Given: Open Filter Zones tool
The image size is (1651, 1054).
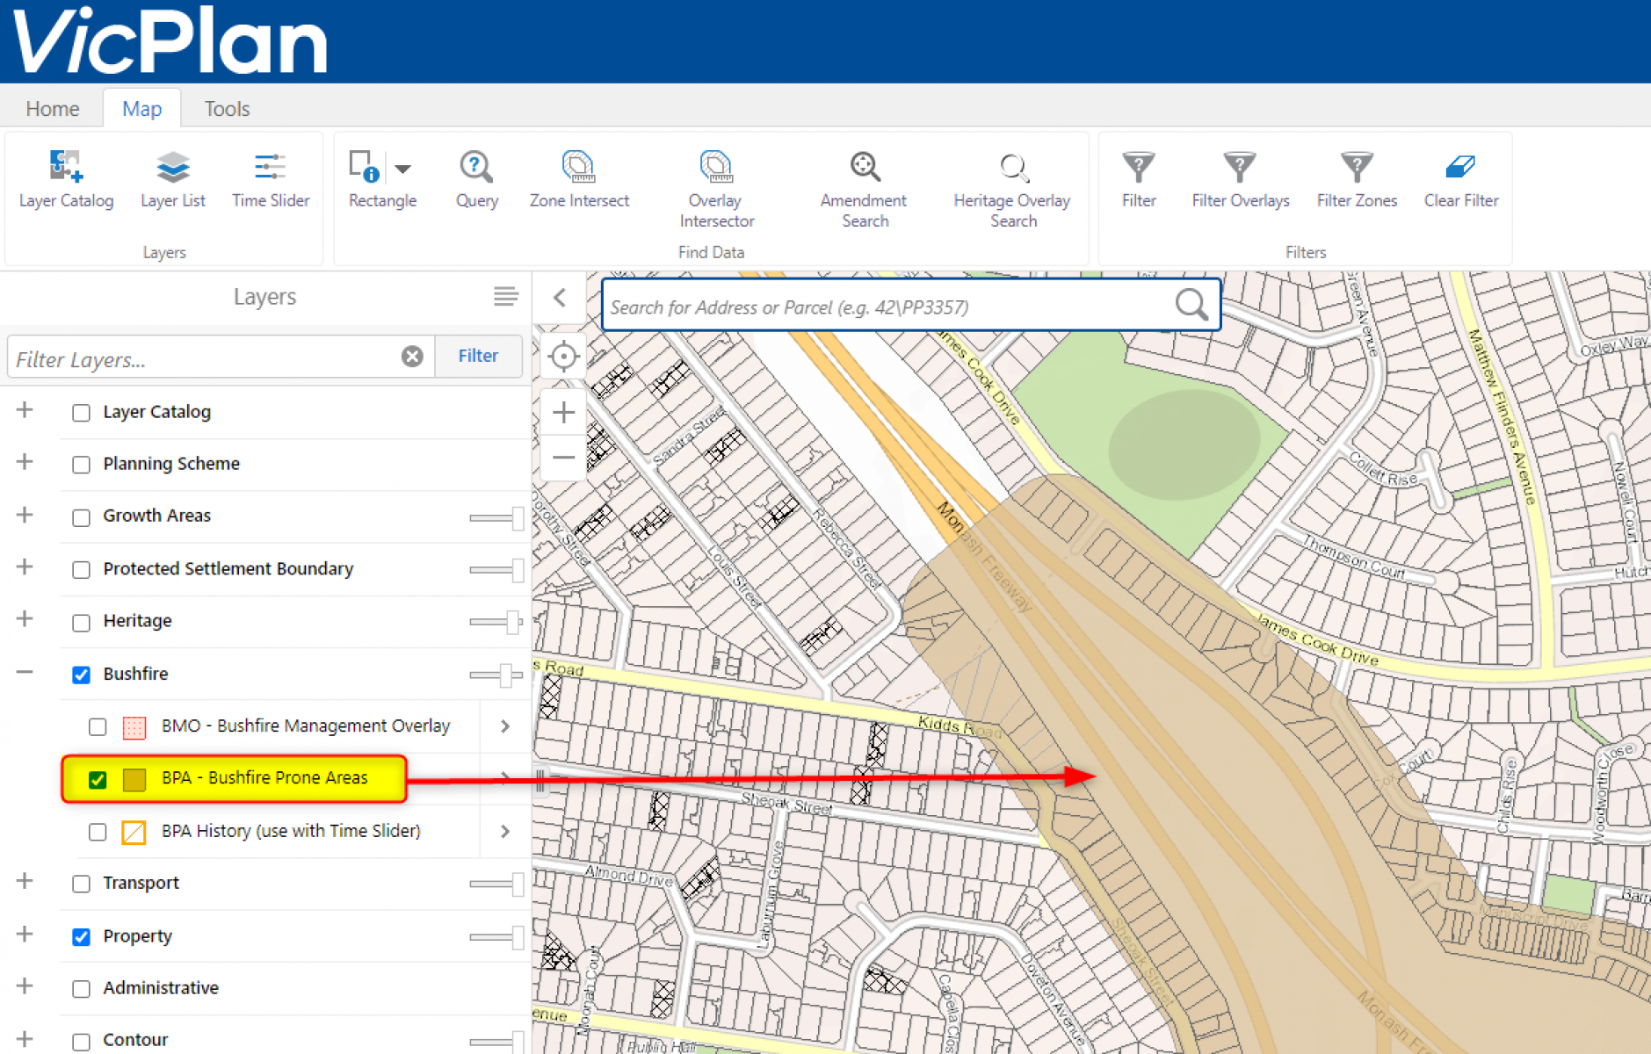Looking at the screenshot, I should click(1357, 180).
